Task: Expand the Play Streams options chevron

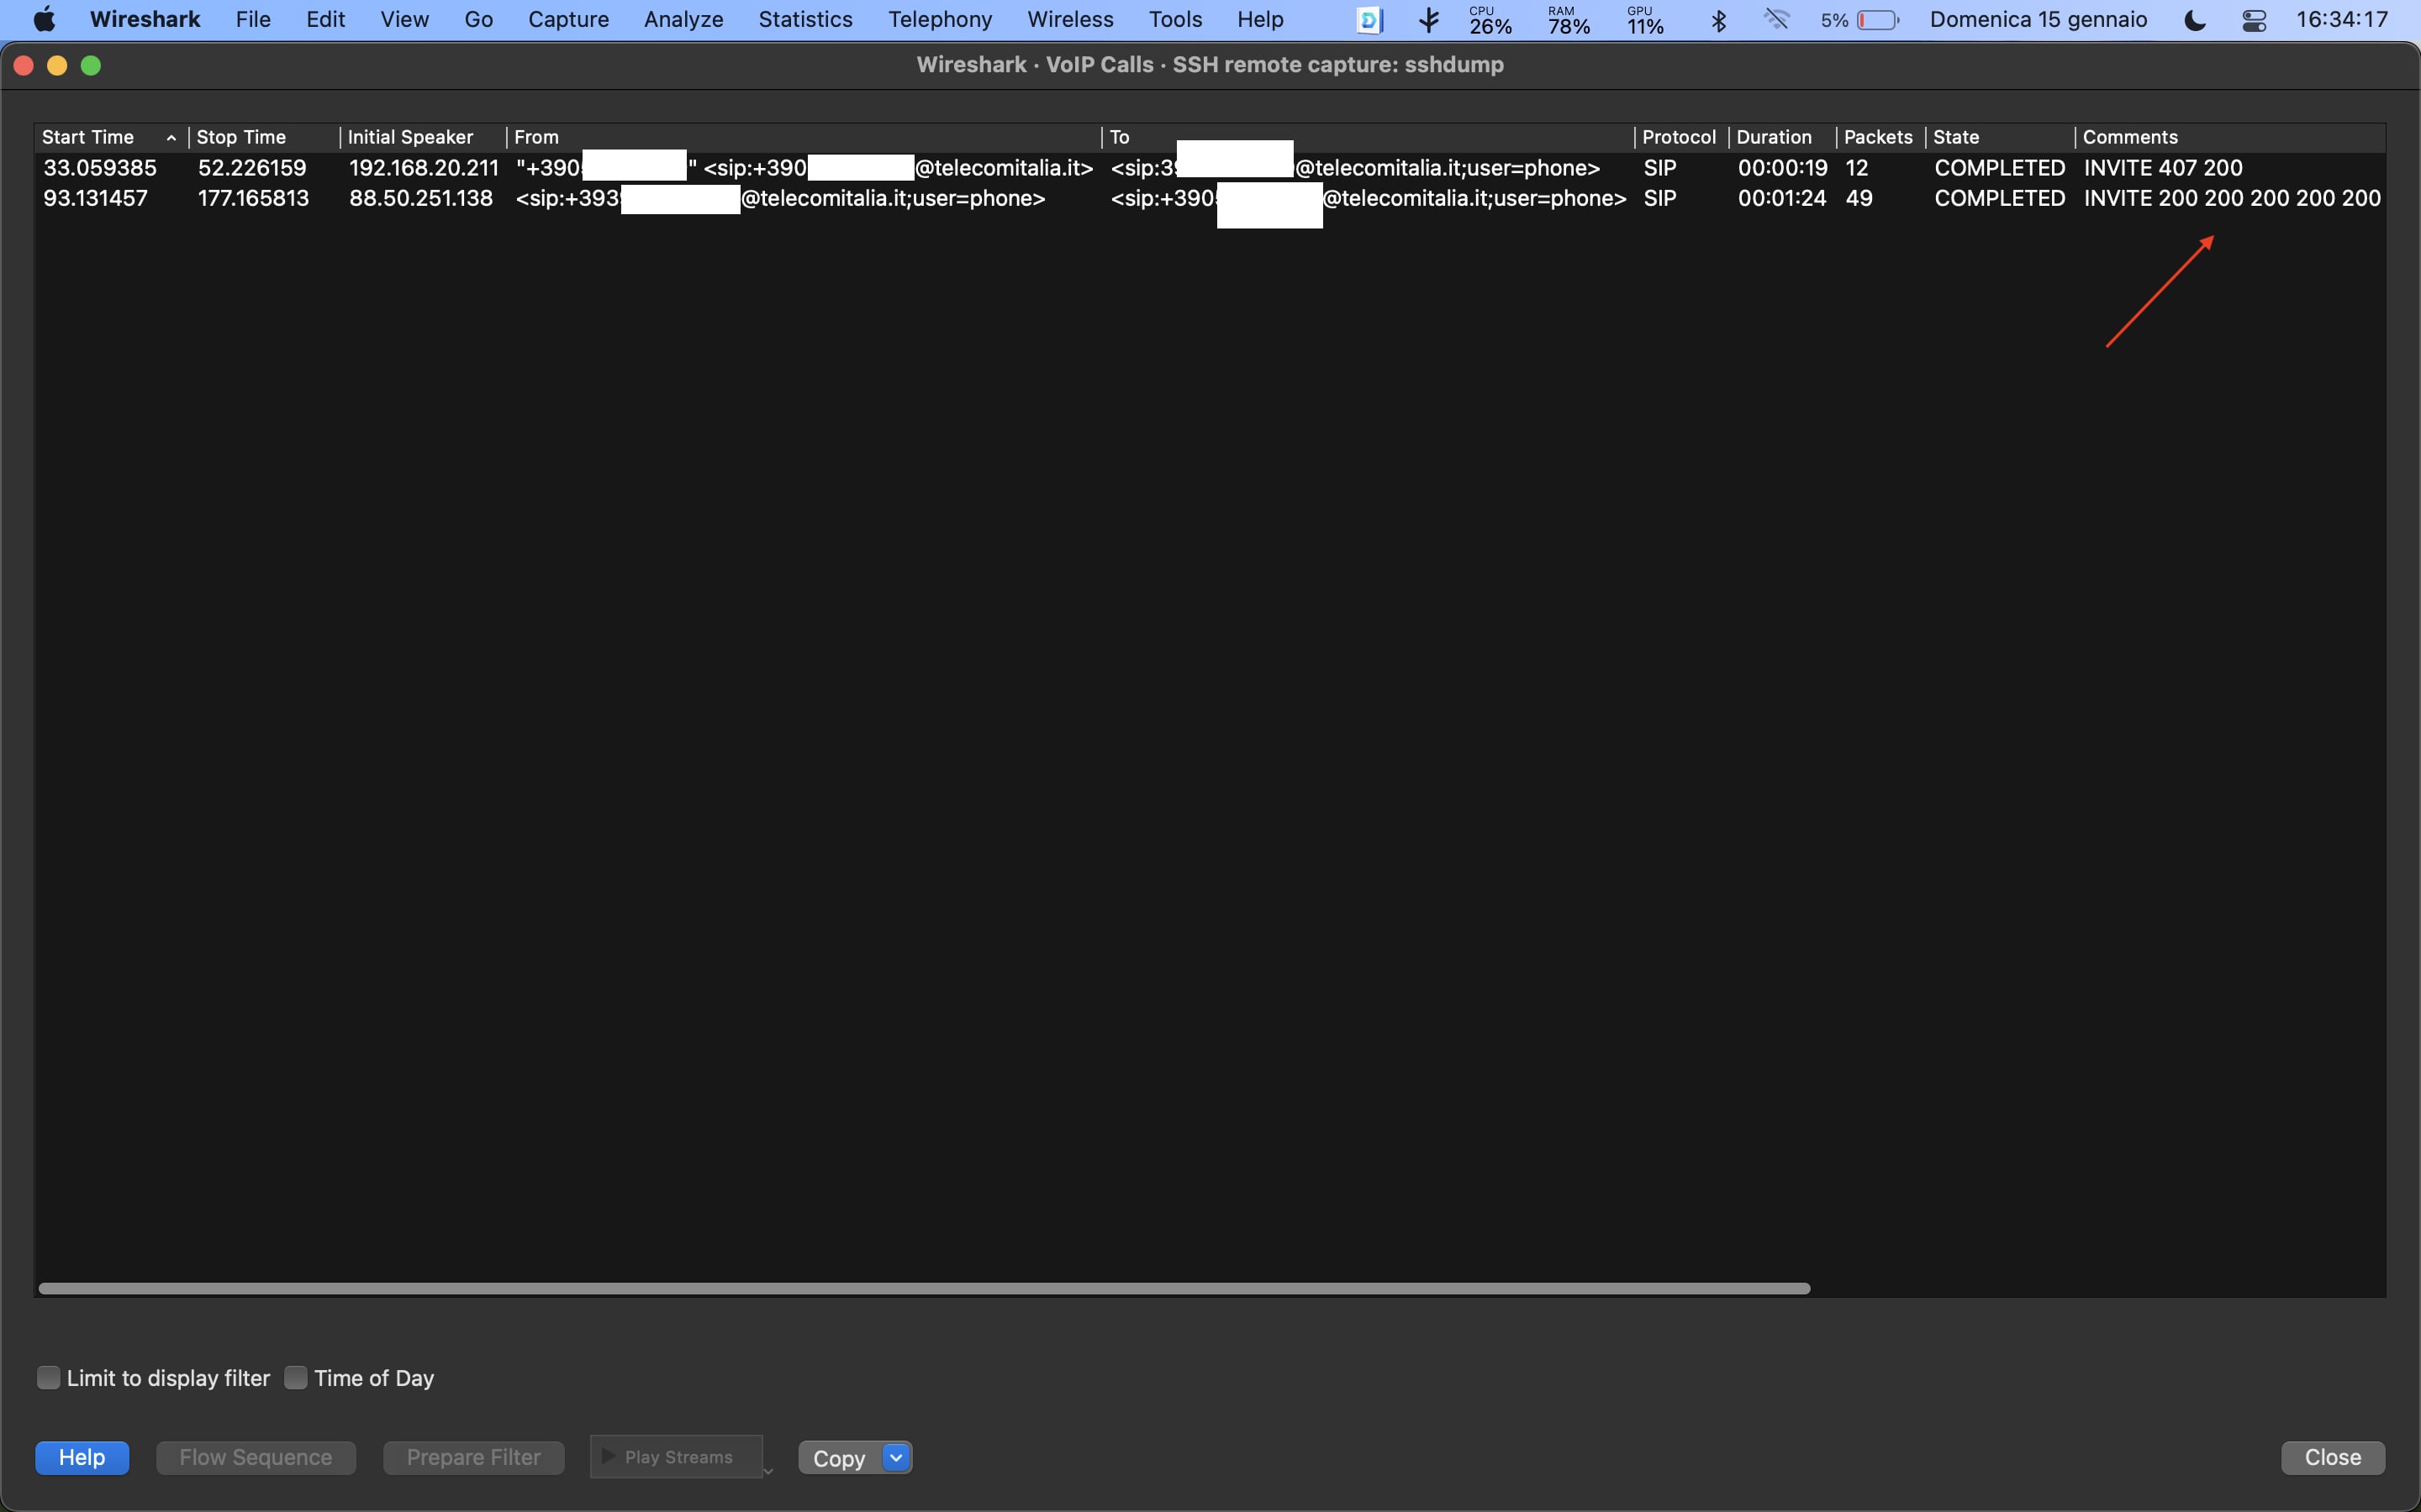Action: tap(768, 1470)
